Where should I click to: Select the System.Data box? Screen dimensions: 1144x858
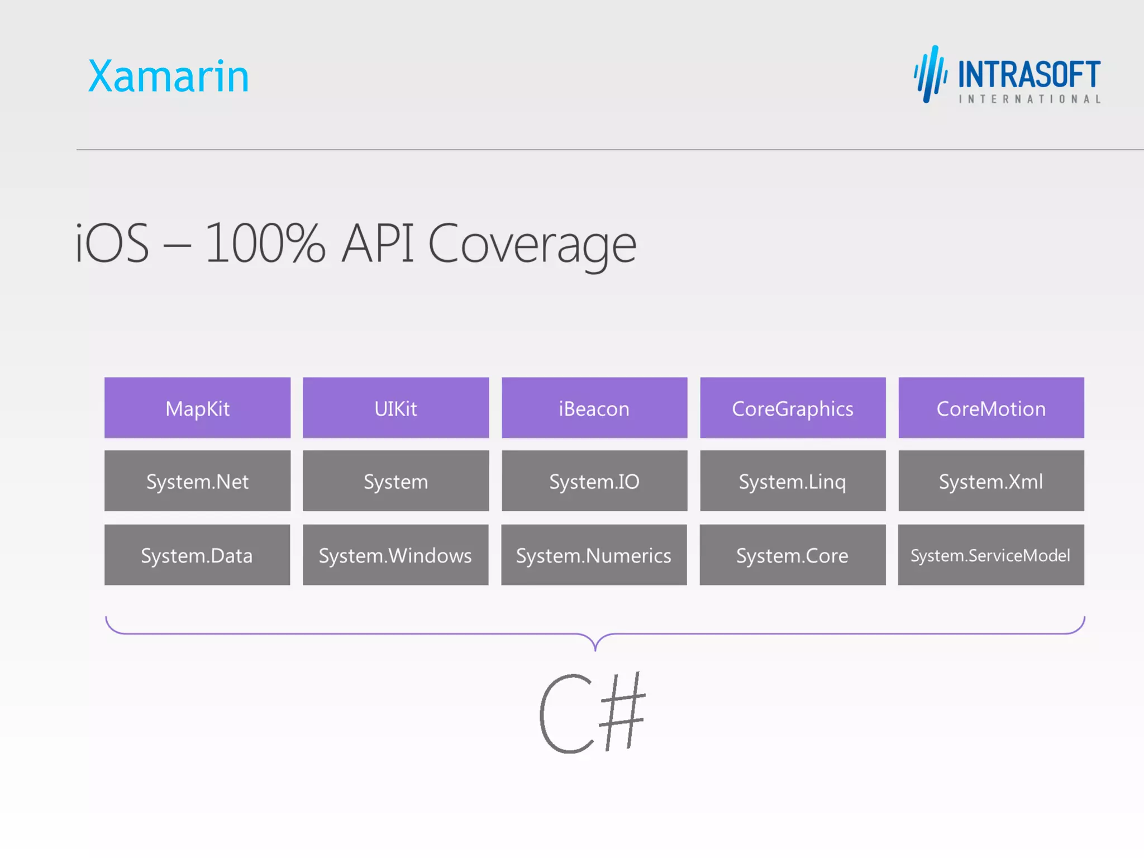[197, 555]
